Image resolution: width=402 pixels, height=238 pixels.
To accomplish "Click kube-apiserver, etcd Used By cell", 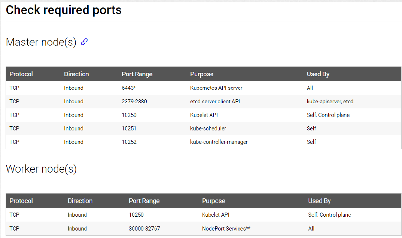I will (330, 101).
